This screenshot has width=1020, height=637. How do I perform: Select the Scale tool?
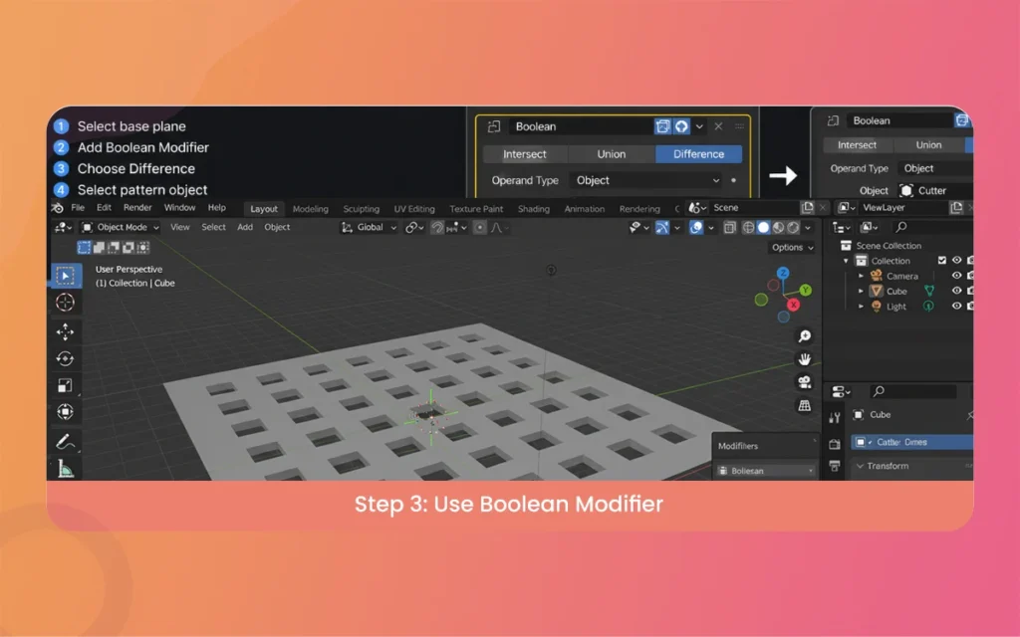[66, 385]
